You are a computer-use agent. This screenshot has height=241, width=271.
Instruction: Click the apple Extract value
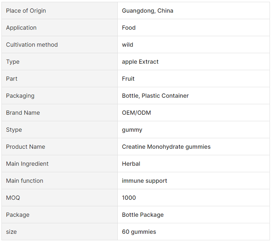(x=140, y=62)
